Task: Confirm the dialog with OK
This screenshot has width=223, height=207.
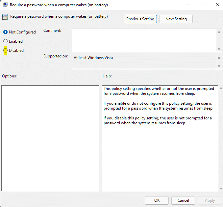Action: [x=157, y=200]
